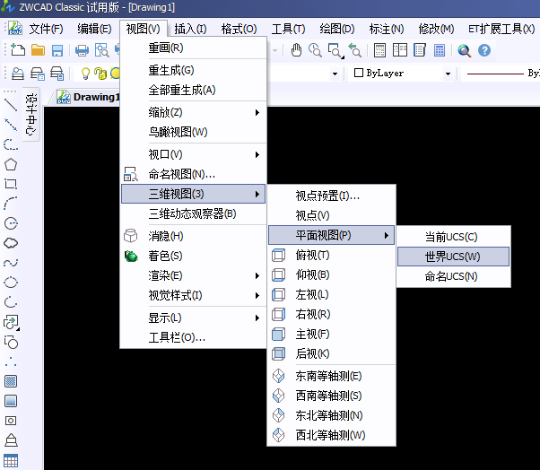This screenshot has height=470, width=540.
Task: Select the Revision cloud tool
Action: 11,243
